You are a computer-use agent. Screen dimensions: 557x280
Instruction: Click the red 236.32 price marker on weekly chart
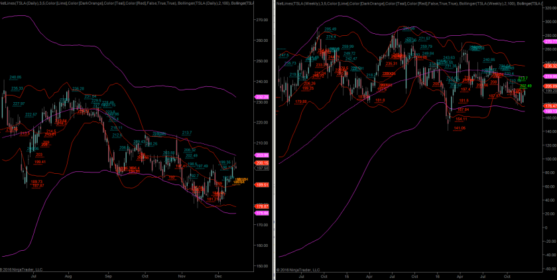coord(550,66)
